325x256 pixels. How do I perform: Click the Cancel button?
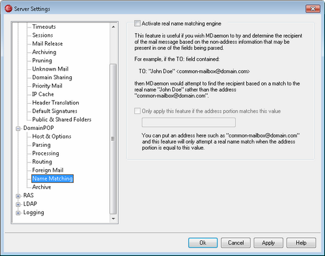coord(236,243)
